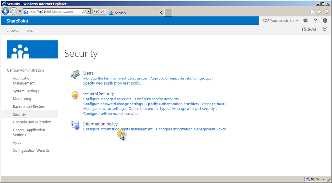Image resolution: width=332 pixels, height=183 pixels.
Task: Open the SharePoint Settings gear menu
Action: click(305, 20)
